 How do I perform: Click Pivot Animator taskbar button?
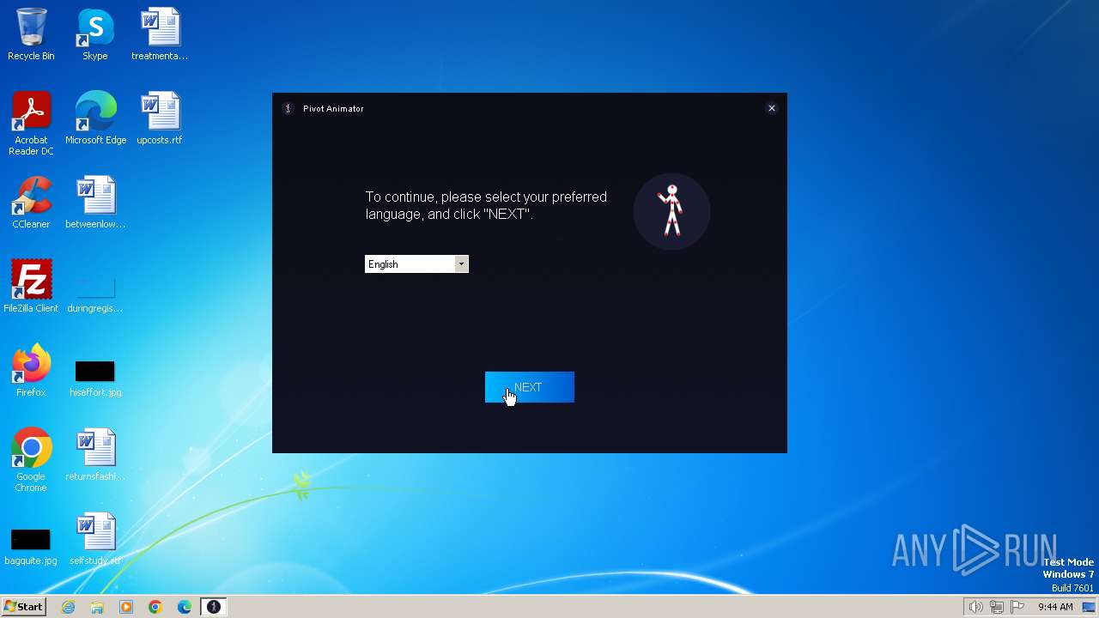[x=214, y=607]
